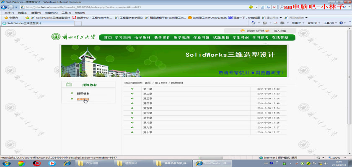Click the Home icon in command bar

254,23
